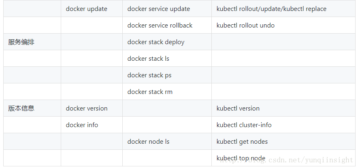
Task: Select 'kubectl top node' command
Action: (241, 158)
